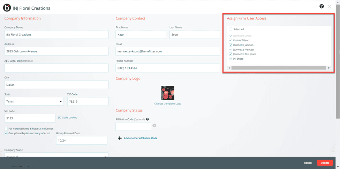Image resolution: width=340 pixels, height=169 pixels.
Task: Uncheck Jeannette Test Jones user access
Action: point(231,54)
